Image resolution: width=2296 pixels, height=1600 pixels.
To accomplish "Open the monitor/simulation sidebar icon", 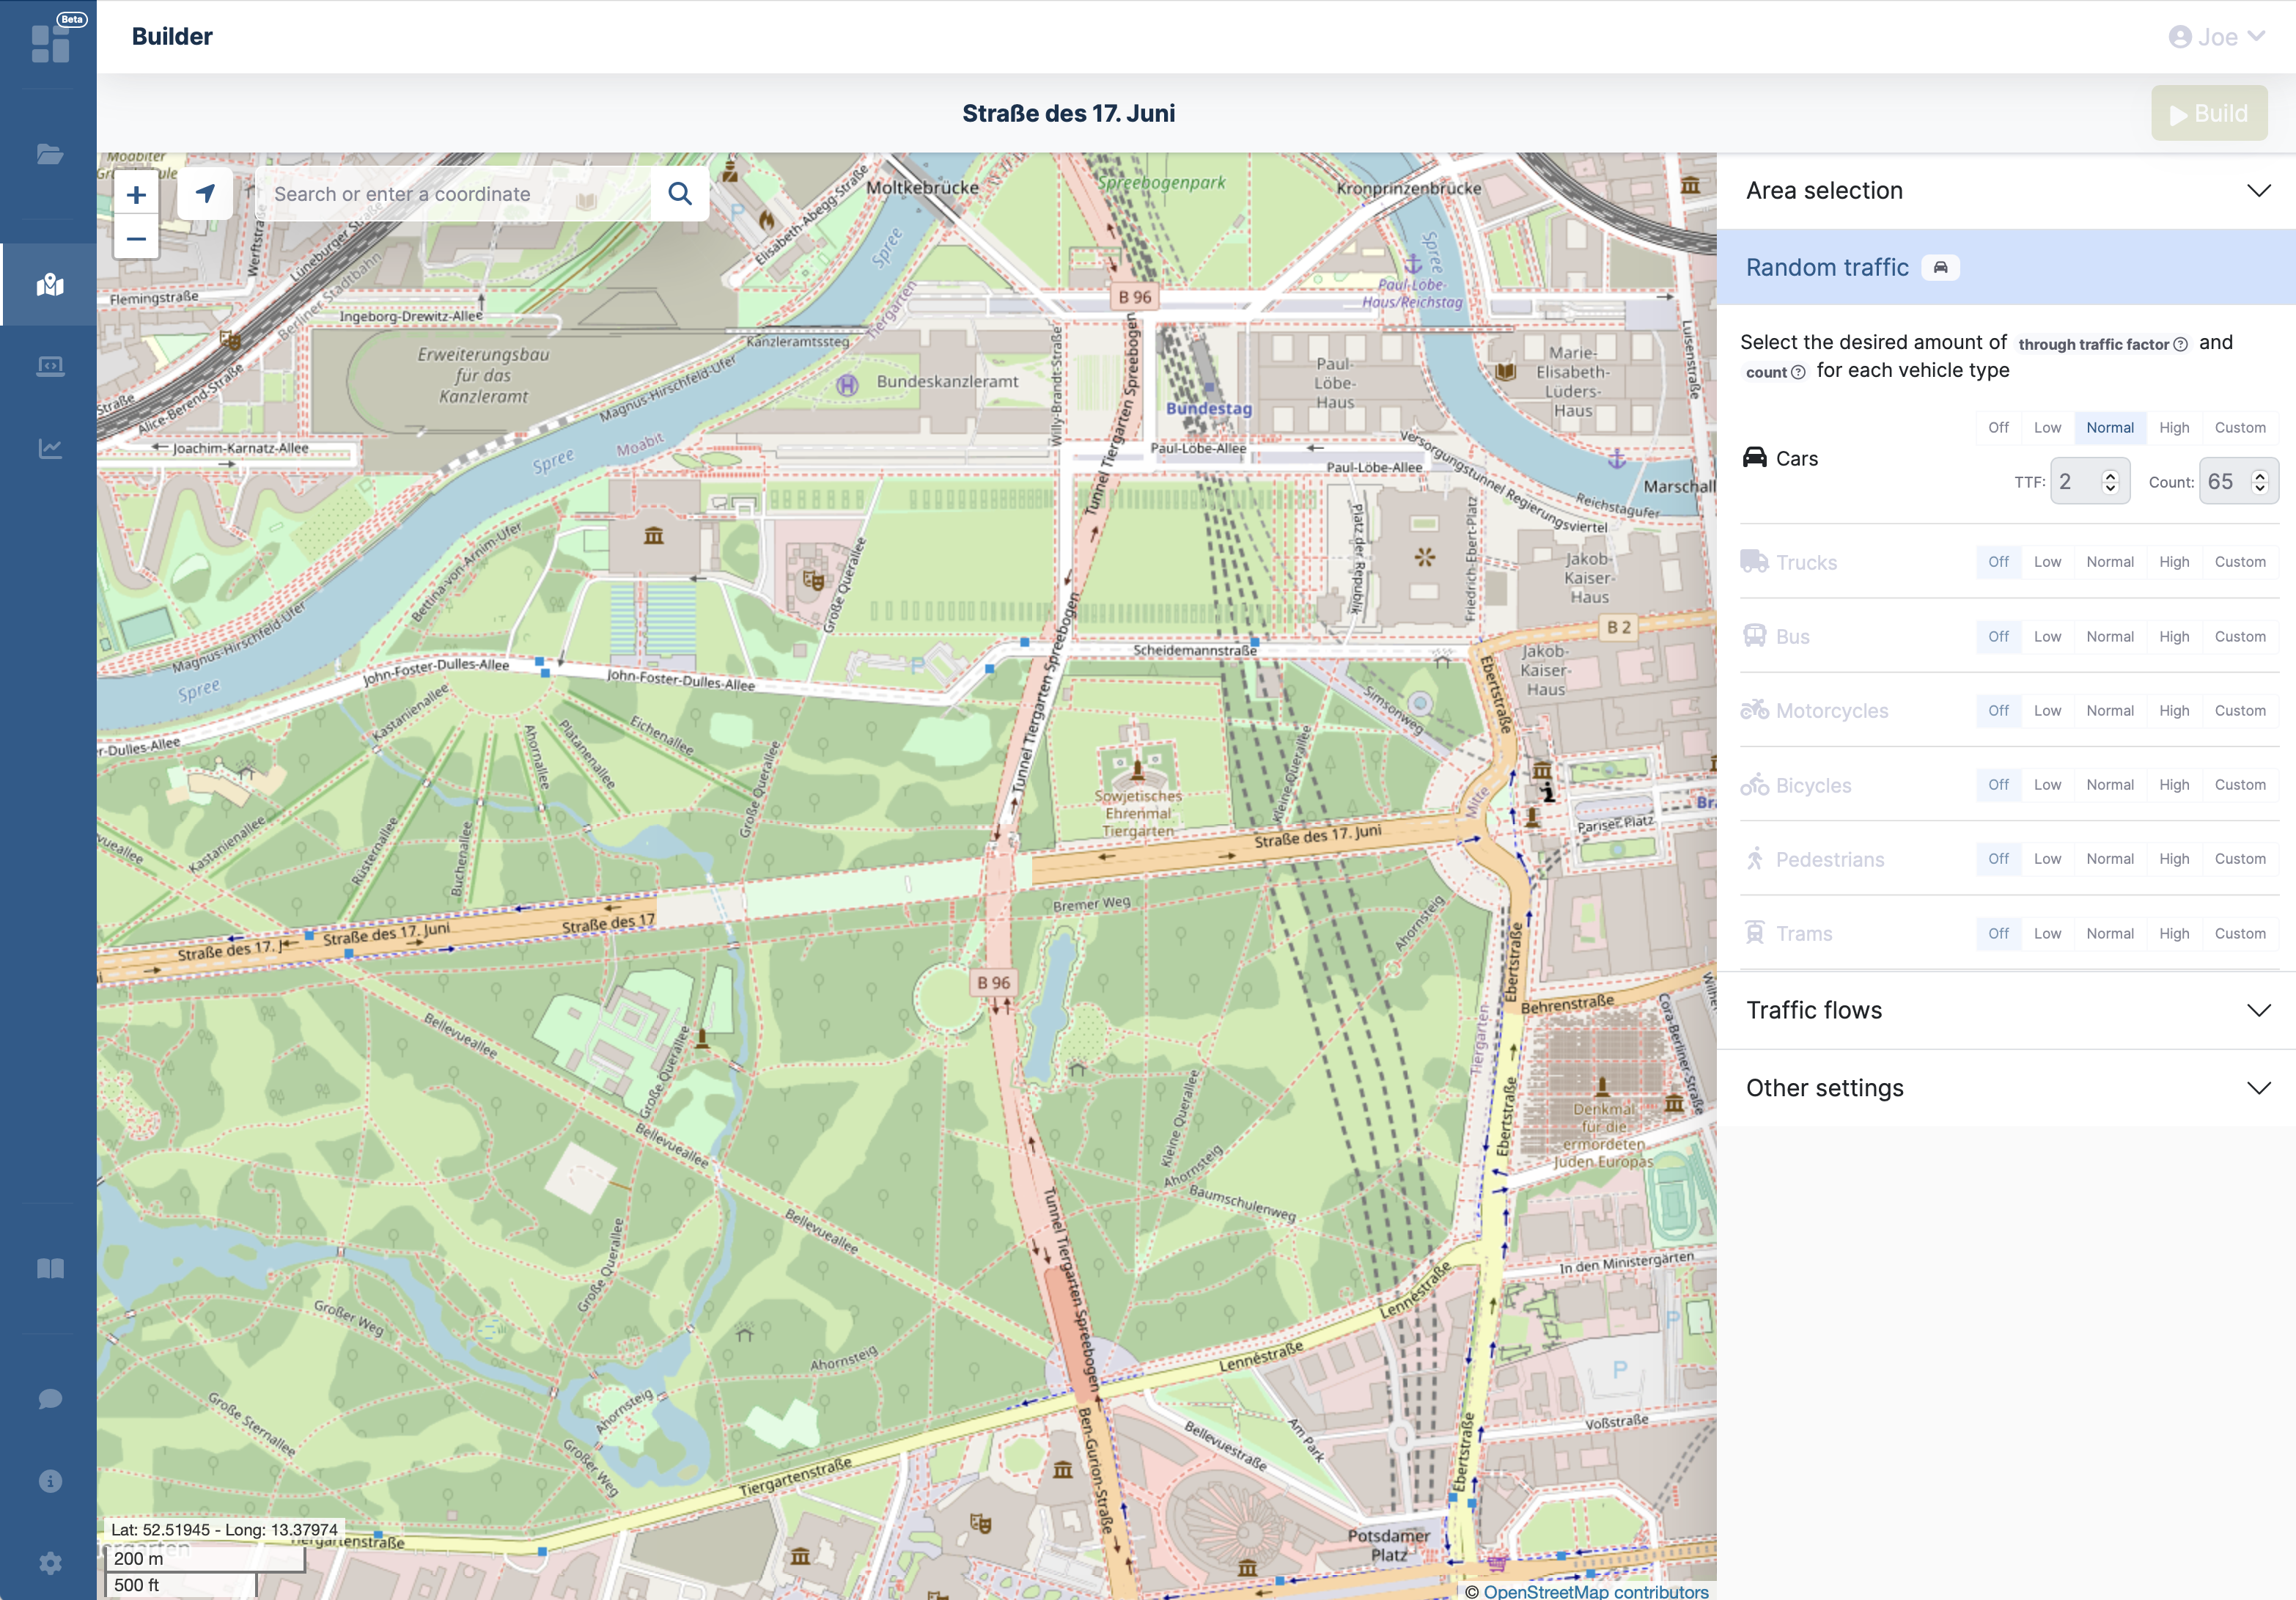I will pos(50,367).
